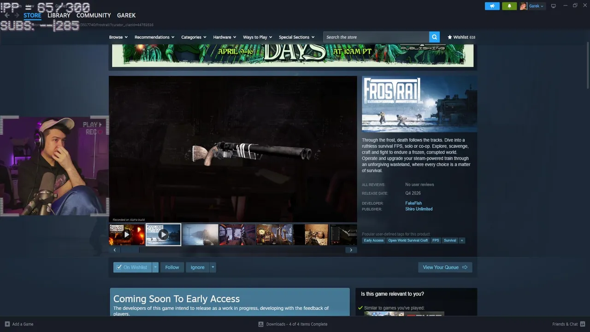Expand the Ignore options dropdown arrow
The height and width of the screenshot is (332, 590).
click(212, 267)
